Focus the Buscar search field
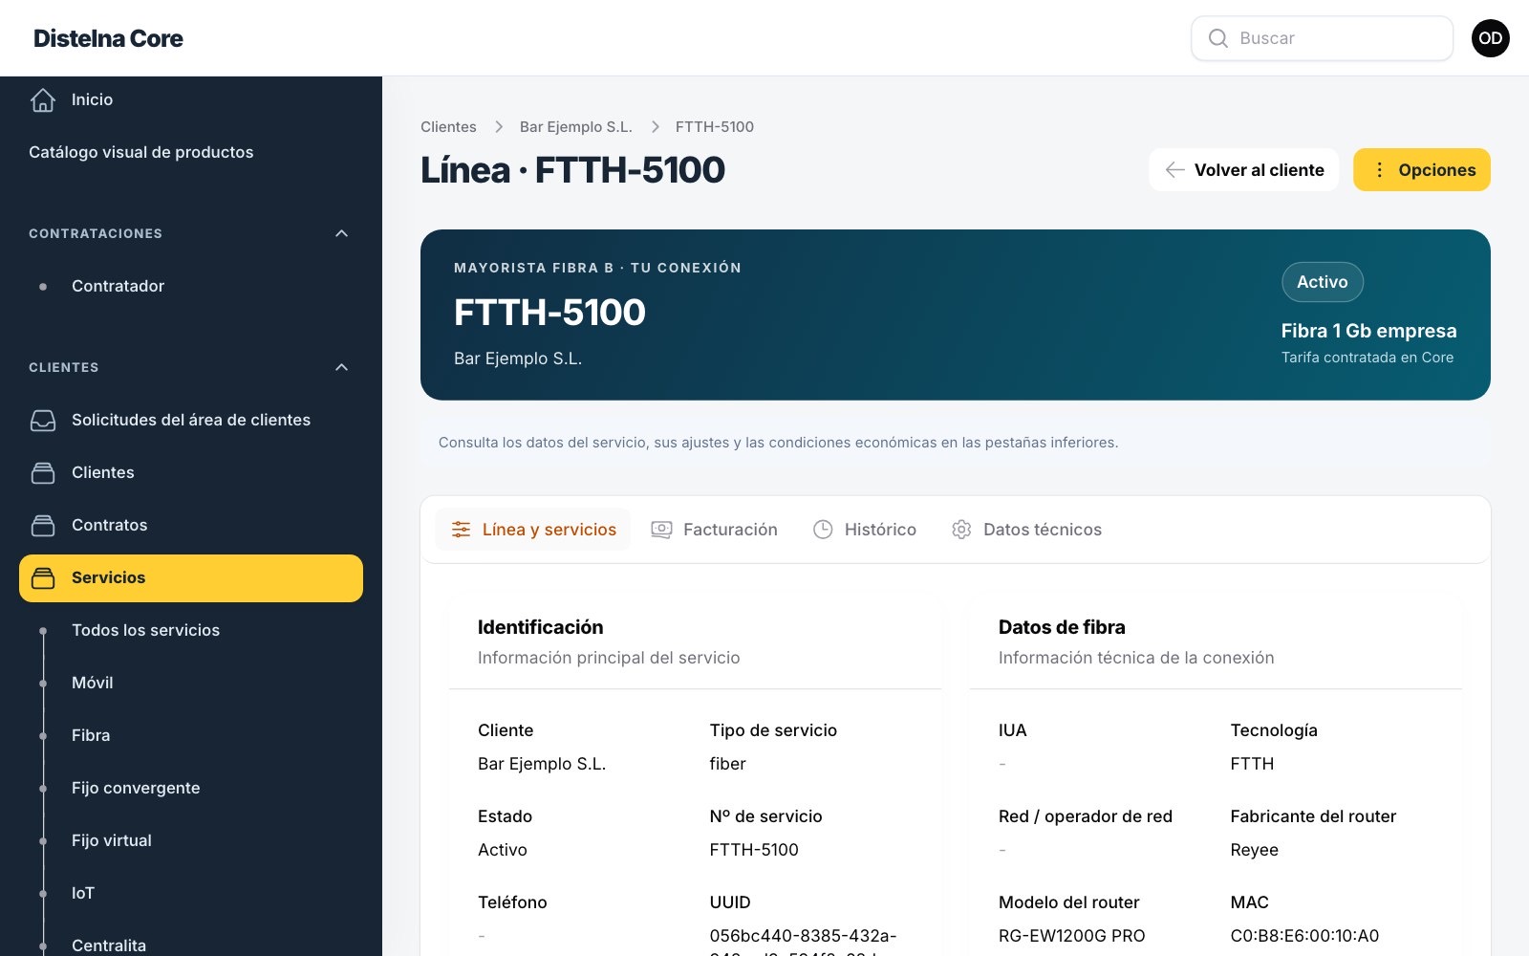The height and width of the screenshot is (956, 1529). (1323, 38)
